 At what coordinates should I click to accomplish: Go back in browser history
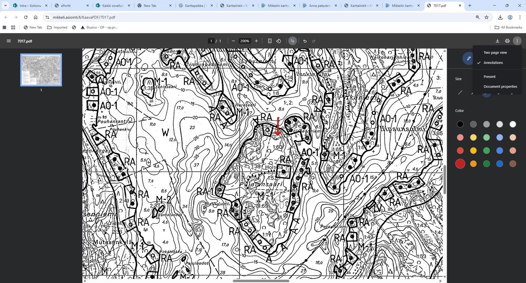pyautogui.click(x=6, y=17)
